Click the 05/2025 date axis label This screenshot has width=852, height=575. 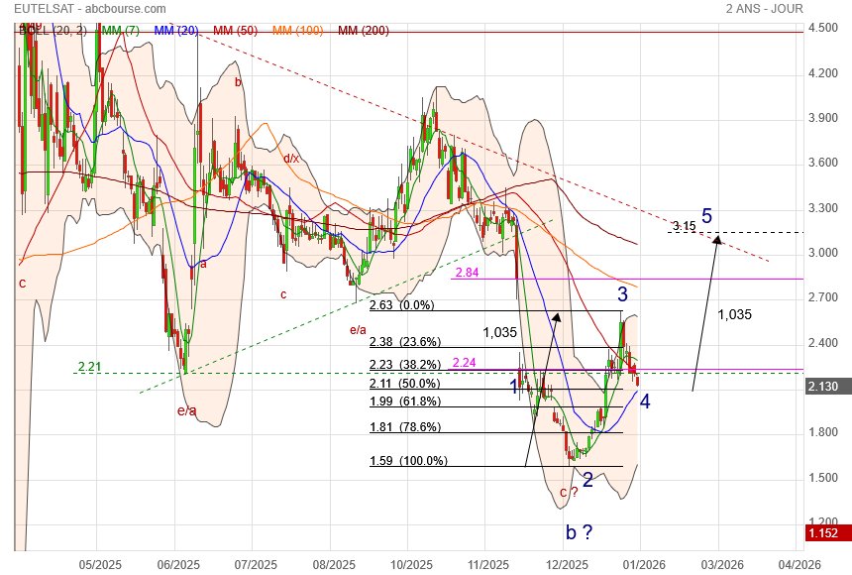(100, 565)
